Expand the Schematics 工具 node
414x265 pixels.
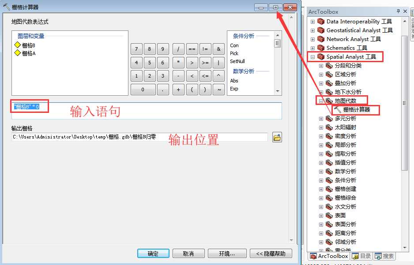(x=312, y=48)
